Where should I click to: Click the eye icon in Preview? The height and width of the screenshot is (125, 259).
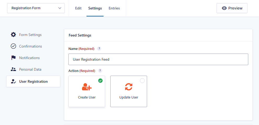(224, 8)
